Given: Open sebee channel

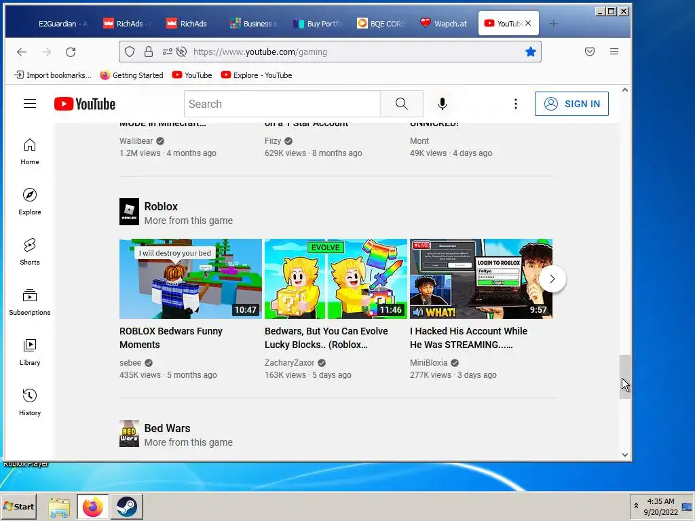Looking at the screenshot, I should click(130, 362).
